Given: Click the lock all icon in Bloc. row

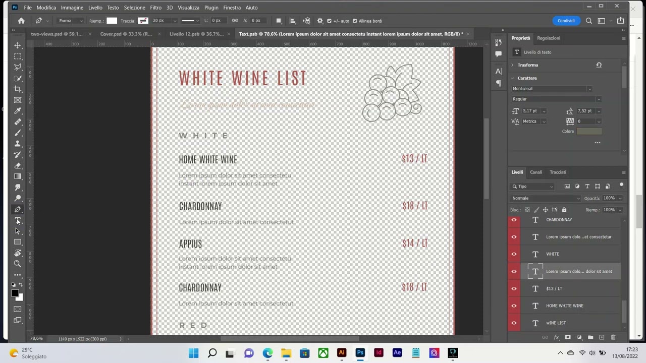Looking at the screenshot, I should point(564,210).
